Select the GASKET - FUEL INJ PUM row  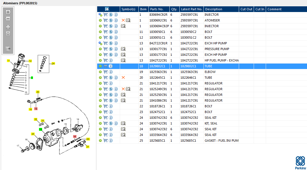221,141
